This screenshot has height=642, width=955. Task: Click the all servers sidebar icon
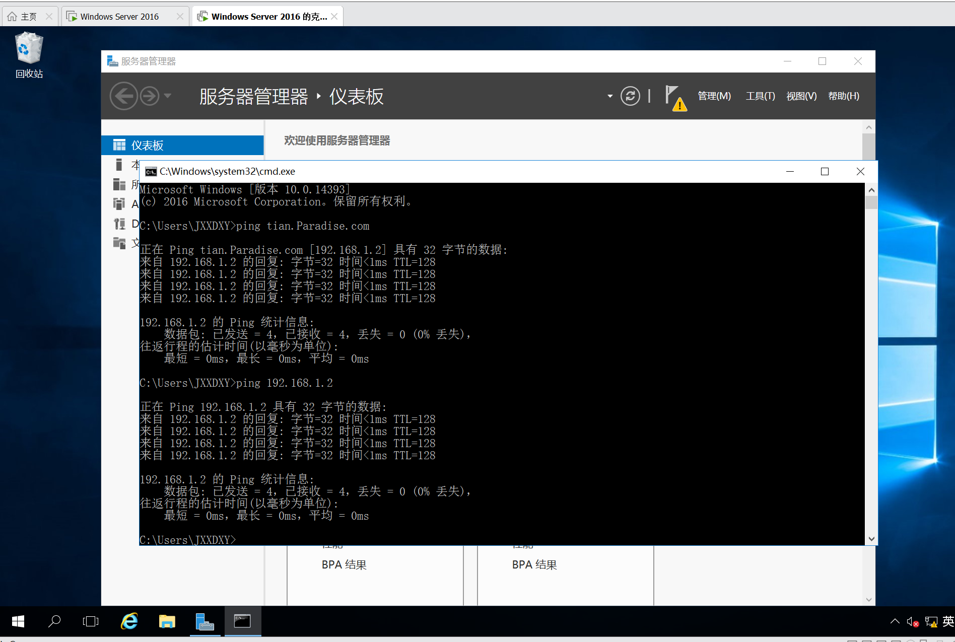pos(119,184)
